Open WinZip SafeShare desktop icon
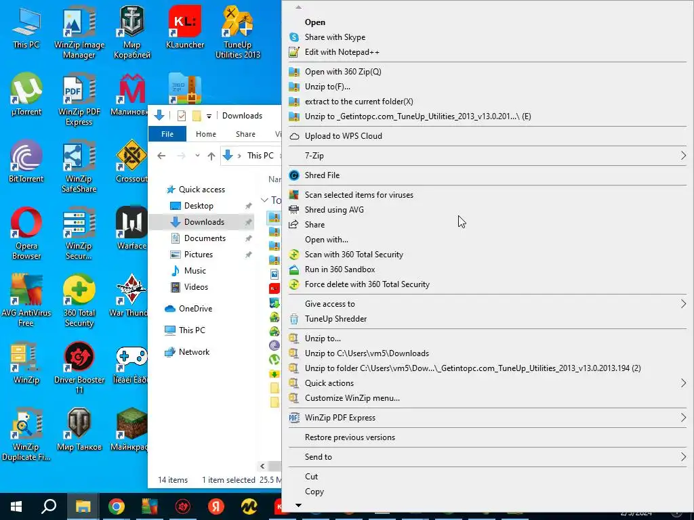The height and width of the screenshot is (520, 694). point(79,167)
